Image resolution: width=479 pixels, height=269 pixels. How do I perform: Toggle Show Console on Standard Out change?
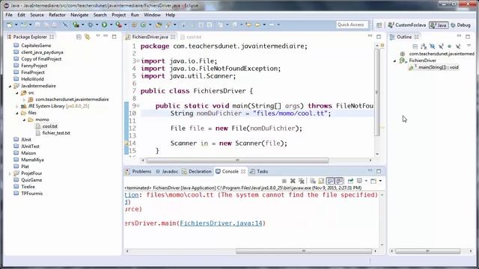[330, 181]
